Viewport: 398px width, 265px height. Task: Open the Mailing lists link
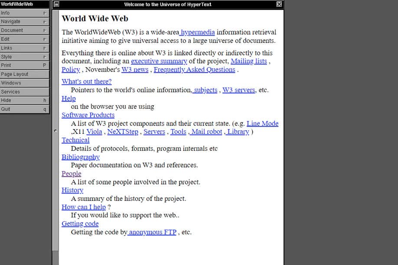pyautogui.click(x=249, y=61)
